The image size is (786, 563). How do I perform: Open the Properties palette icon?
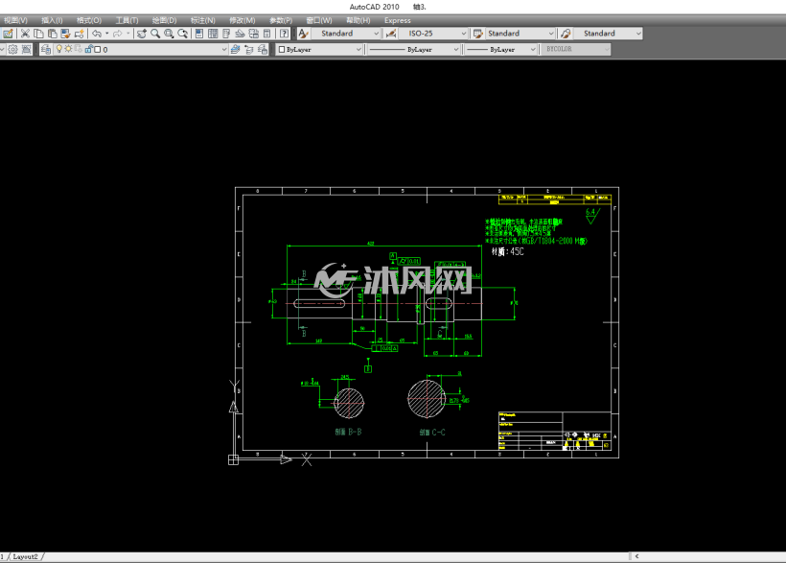pos(199,34)
